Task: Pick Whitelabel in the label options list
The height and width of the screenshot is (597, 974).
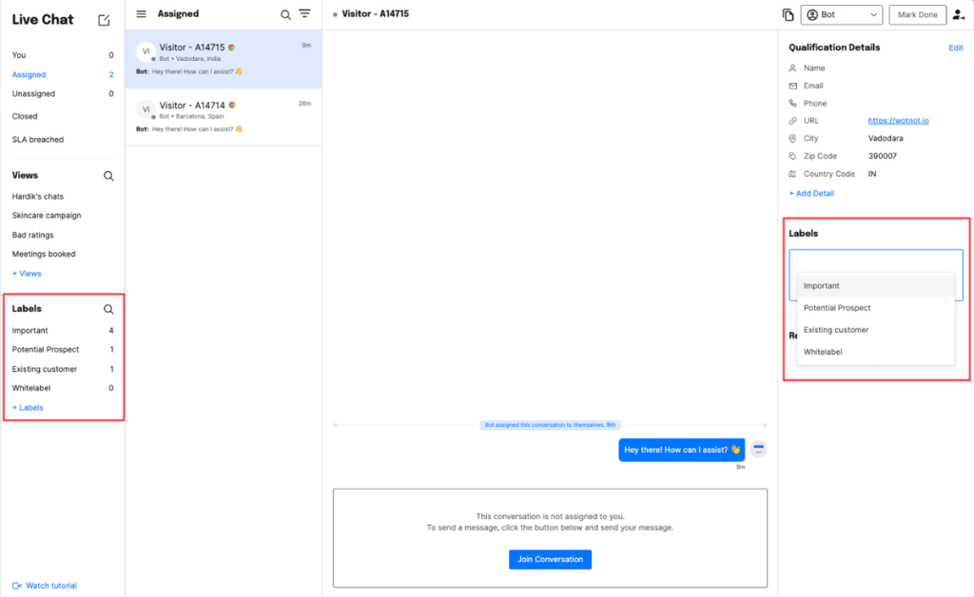Action: point(823,352)
